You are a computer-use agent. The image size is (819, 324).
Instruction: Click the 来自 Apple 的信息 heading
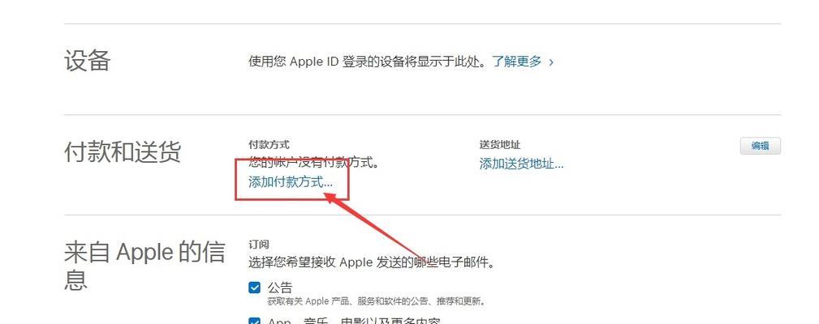(144, 266)
